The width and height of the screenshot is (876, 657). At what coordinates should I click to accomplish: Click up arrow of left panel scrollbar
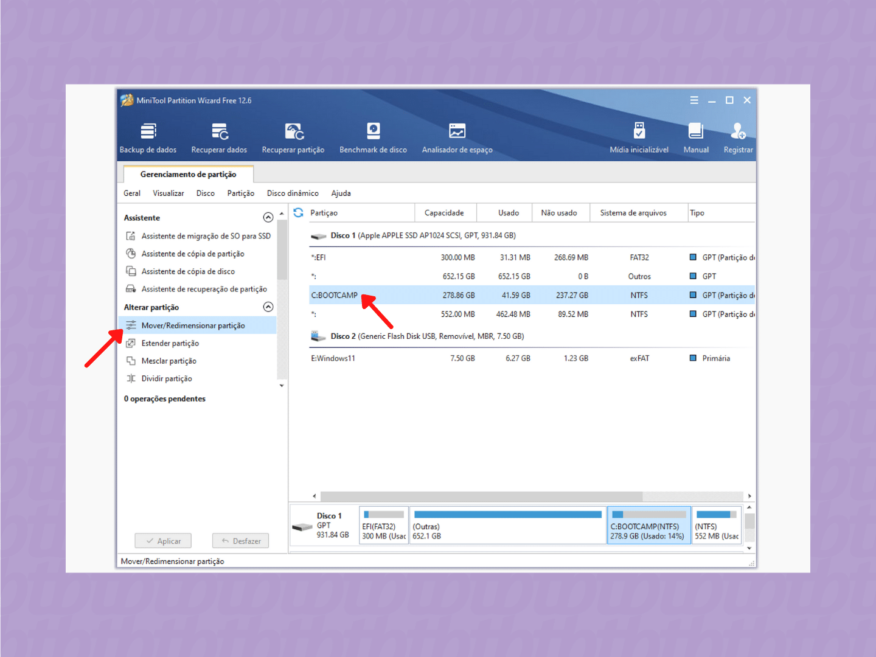coord(282,214)
